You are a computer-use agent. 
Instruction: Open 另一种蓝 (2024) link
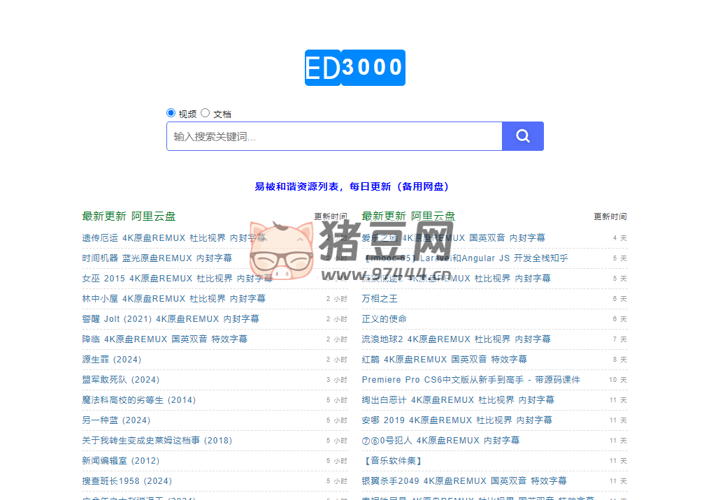click(116, 420)
